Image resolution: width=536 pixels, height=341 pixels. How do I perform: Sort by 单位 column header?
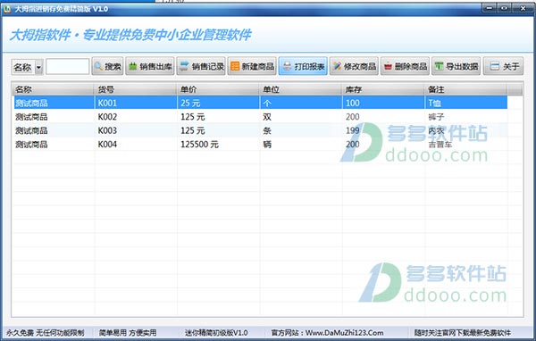pyautogui.click(x=300, y=89)
